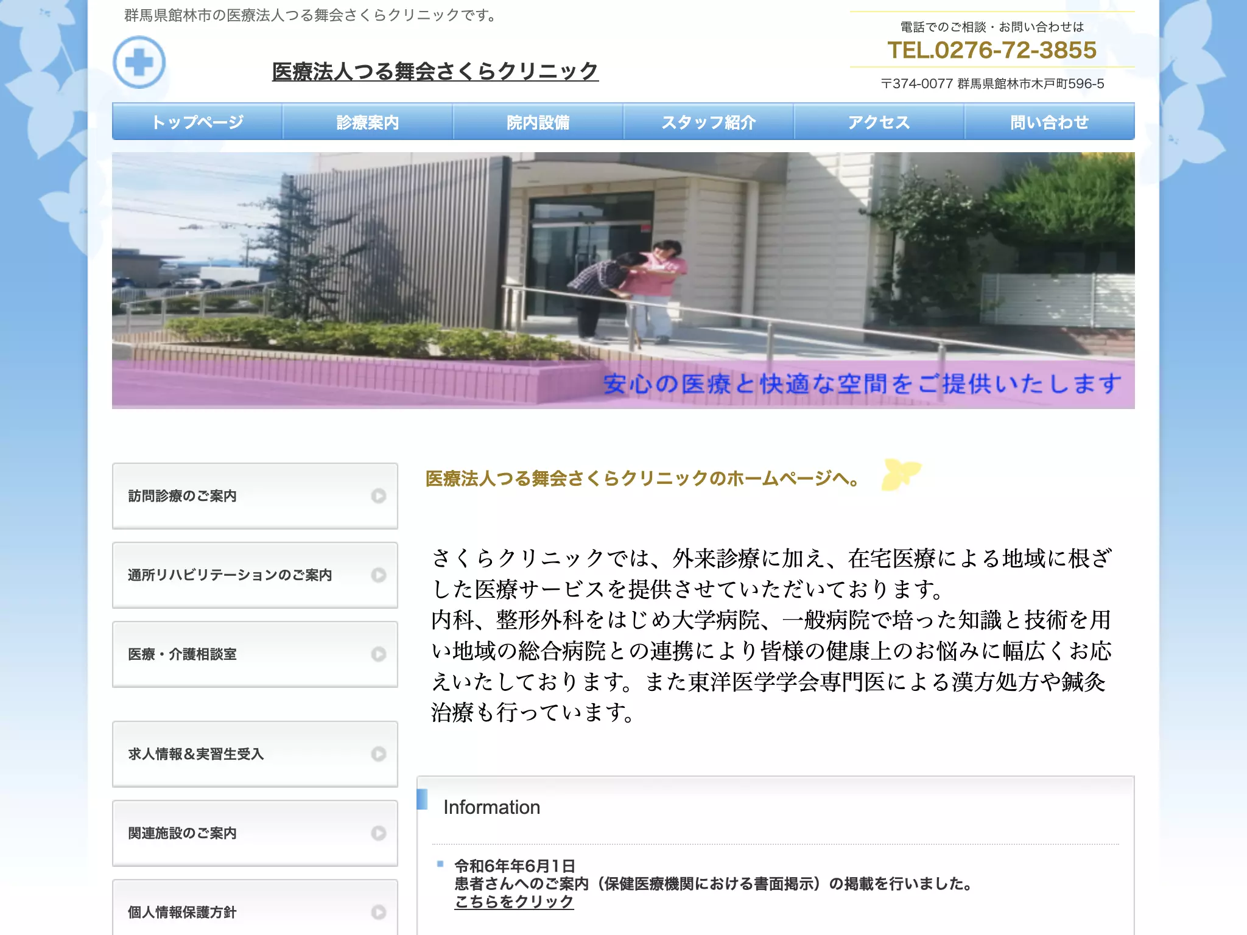
Task: Click arrow icon on 求人情報&実習生受入
Action: tap(379, 754)
